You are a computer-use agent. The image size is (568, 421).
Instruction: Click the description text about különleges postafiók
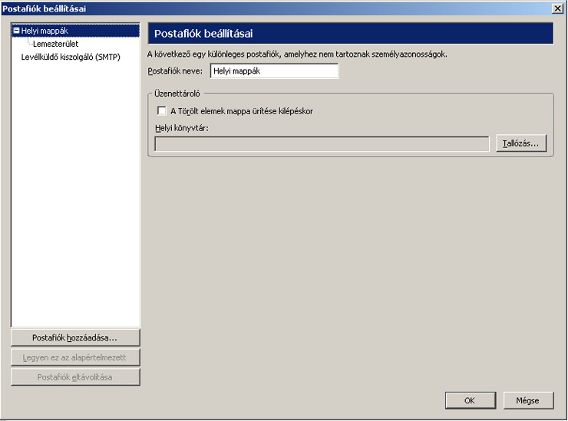[297, 54]
